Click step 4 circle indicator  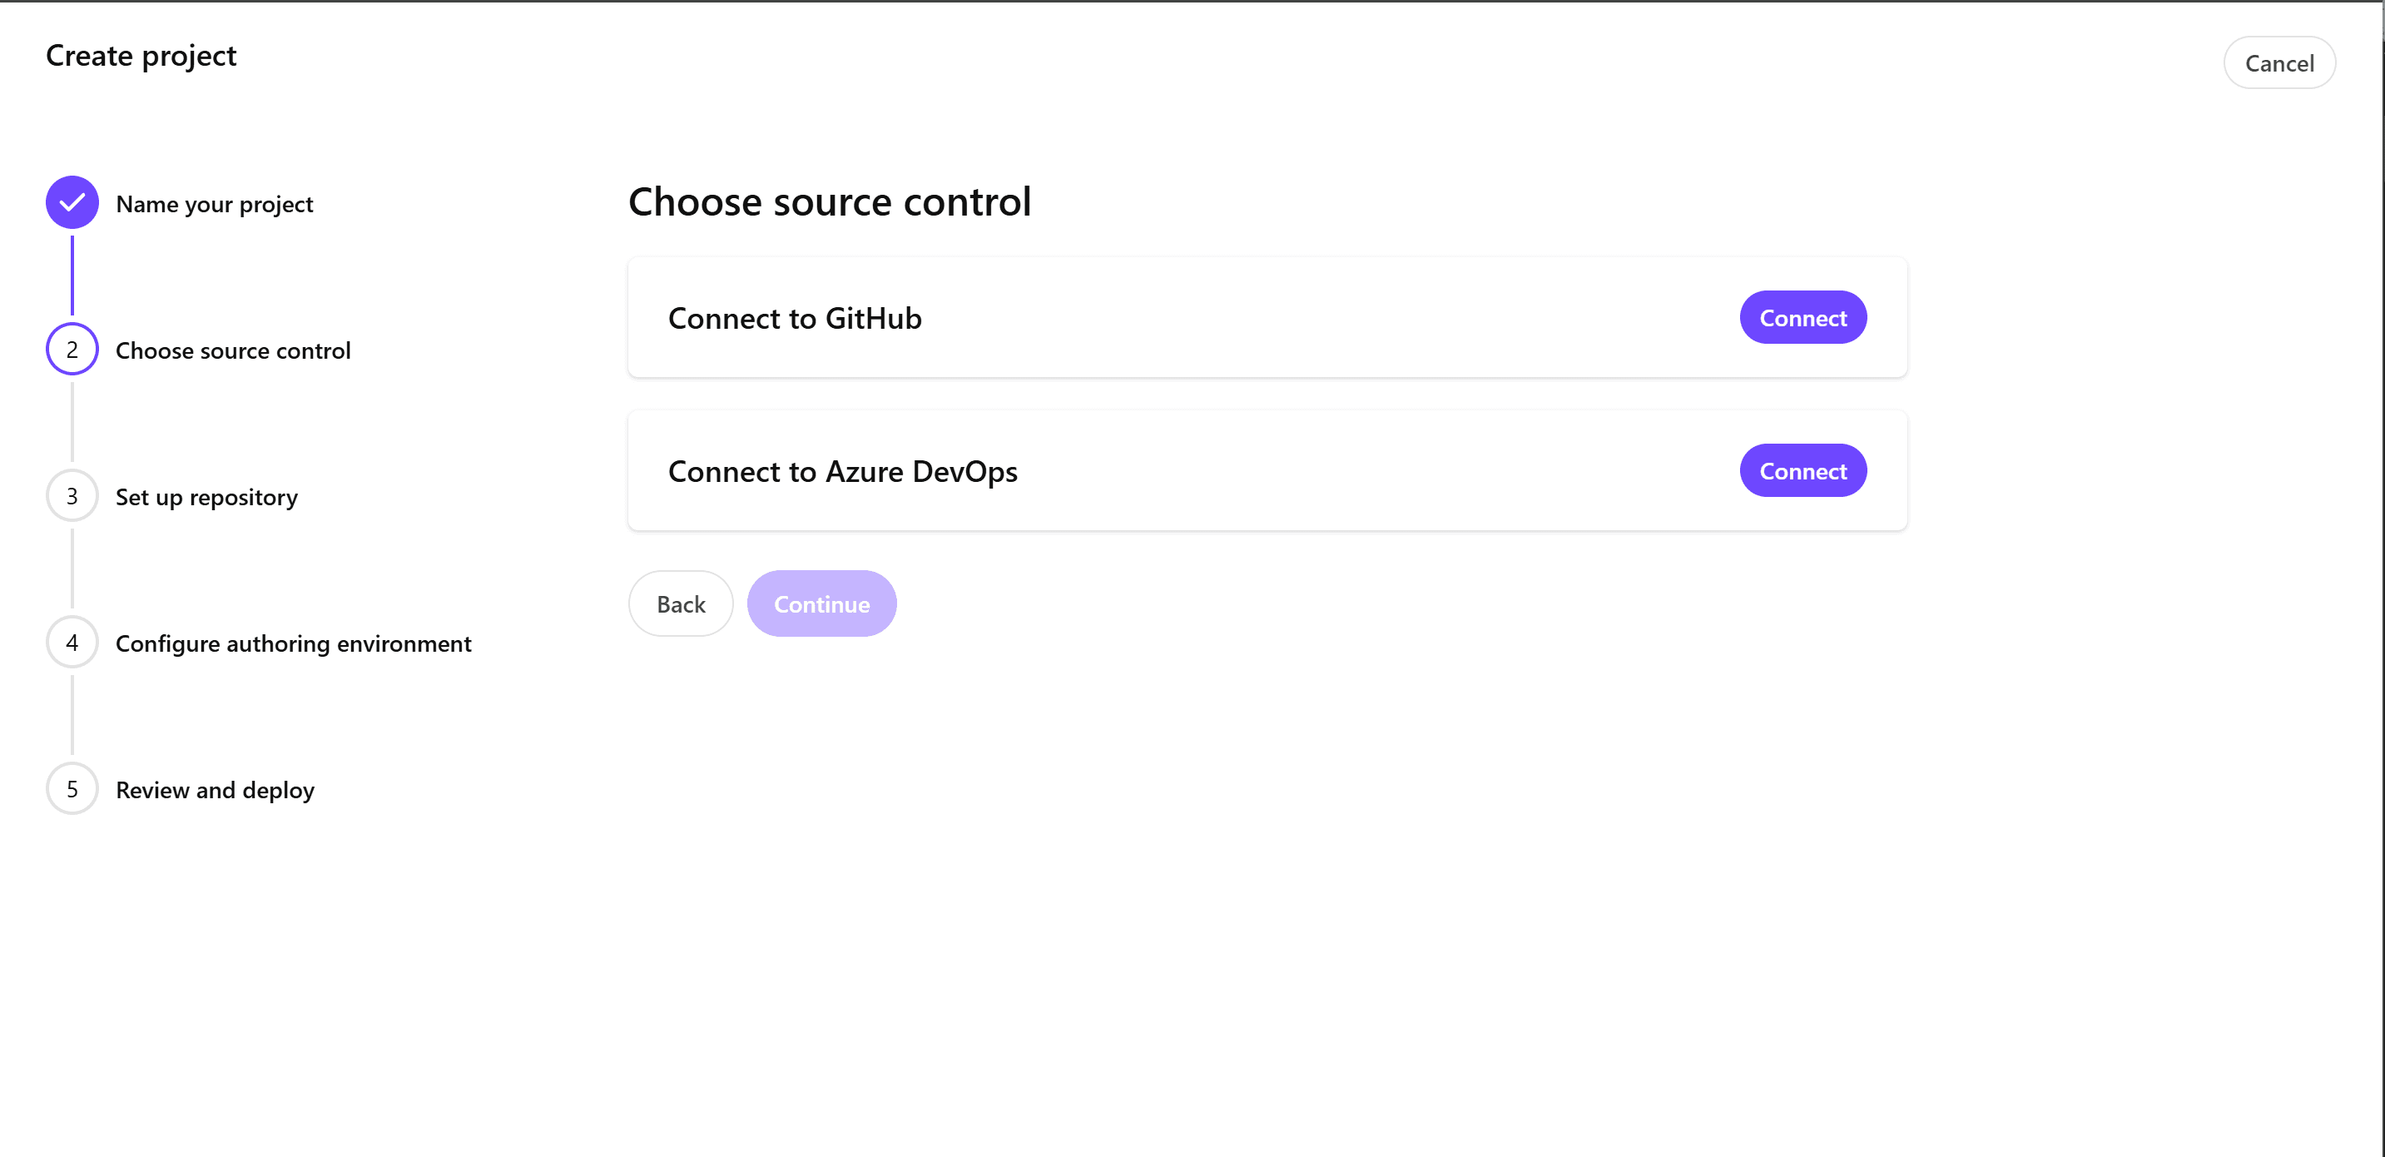click(x=72, y=642)
